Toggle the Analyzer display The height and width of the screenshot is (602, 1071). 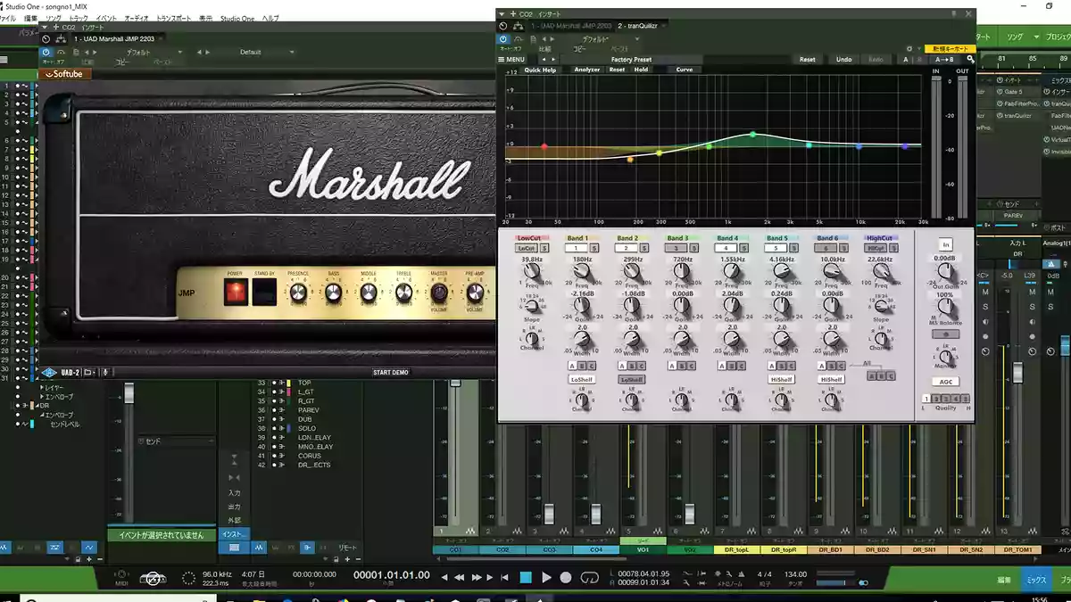(x=587, y=70)
